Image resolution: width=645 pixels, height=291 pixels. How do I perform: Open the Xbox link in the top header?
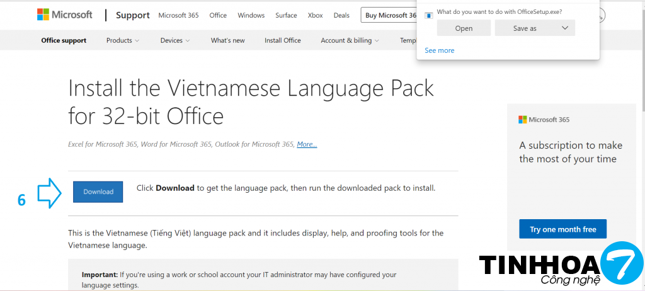pos(315,15)
